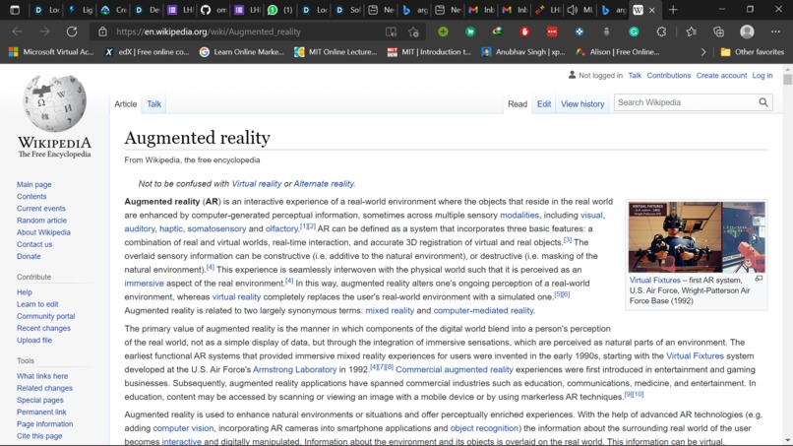Open the somatosensory article link

pos(216,228)
